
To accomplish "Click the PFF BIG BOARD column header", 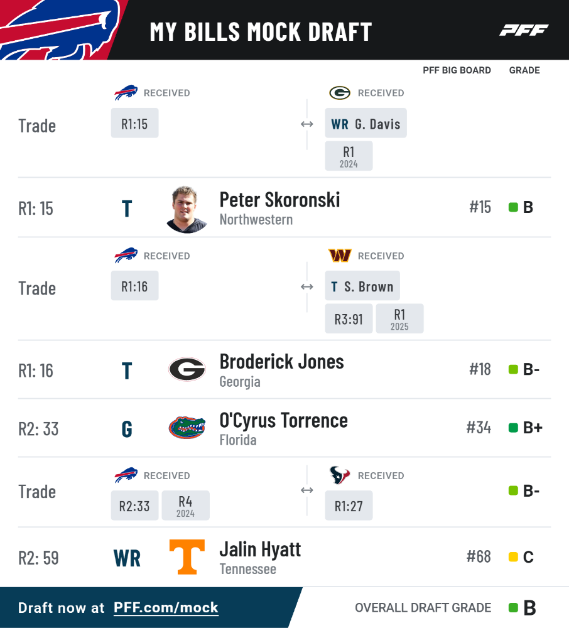I will (x=457, y=70).
